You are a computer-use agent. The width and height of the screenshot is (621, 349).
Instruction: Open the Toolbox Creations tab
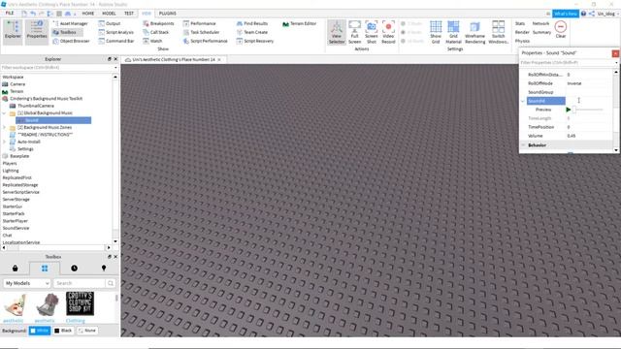tap(104, 269)
